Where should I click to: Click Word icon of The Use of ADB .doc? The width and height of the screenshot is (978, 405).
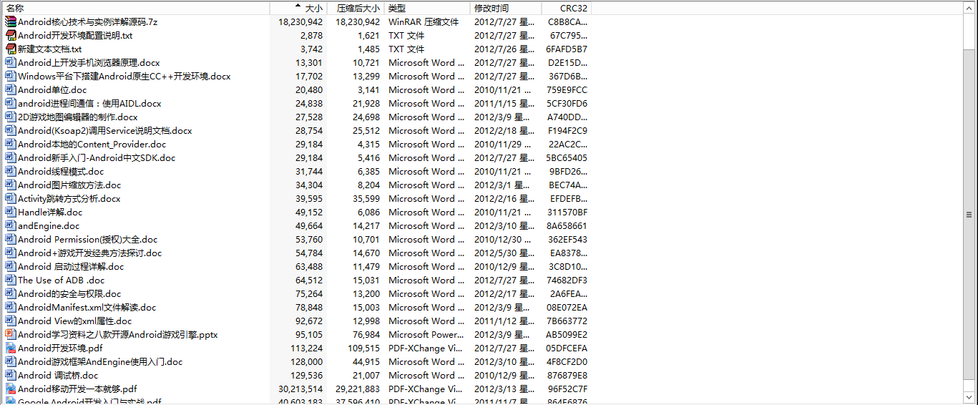[x=11, y=280]
